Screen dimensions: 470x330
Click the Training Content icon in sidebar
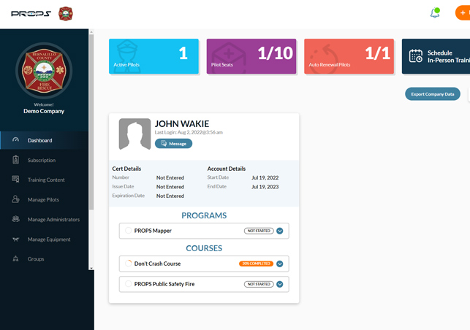point(16,180)
